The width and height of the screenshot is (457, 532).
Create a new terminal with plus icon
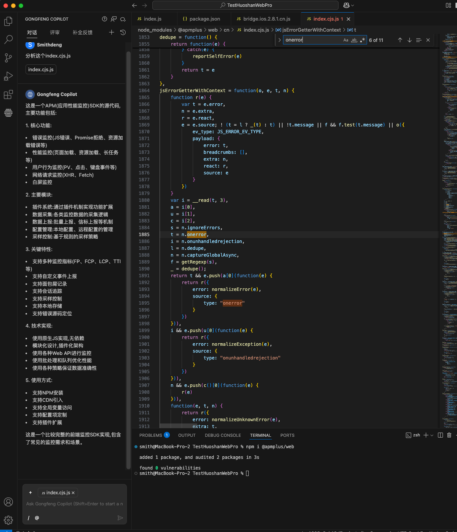click(x=426, y=435)
